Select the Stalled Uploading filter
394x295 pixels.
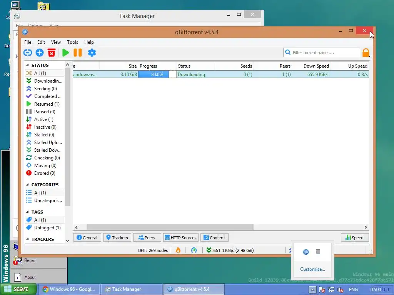(x=45, y=143)
